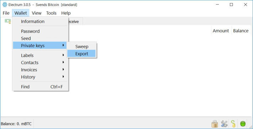Click the seed icon in status bar
The height and width of the screenshot is (129, 253).
233,124
